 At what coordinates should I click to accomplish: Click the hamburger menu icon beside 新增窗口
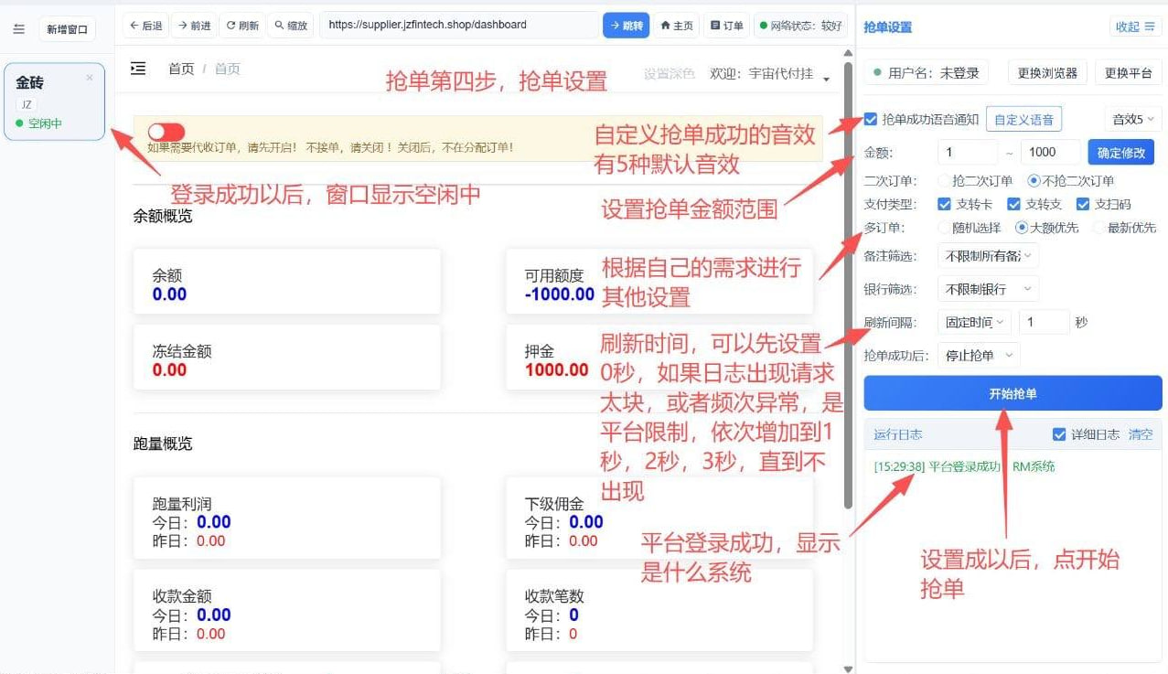pos(19,29)
